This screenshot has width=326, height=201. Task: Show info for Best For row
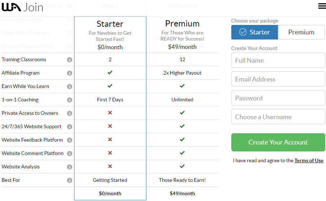(69, 180)
